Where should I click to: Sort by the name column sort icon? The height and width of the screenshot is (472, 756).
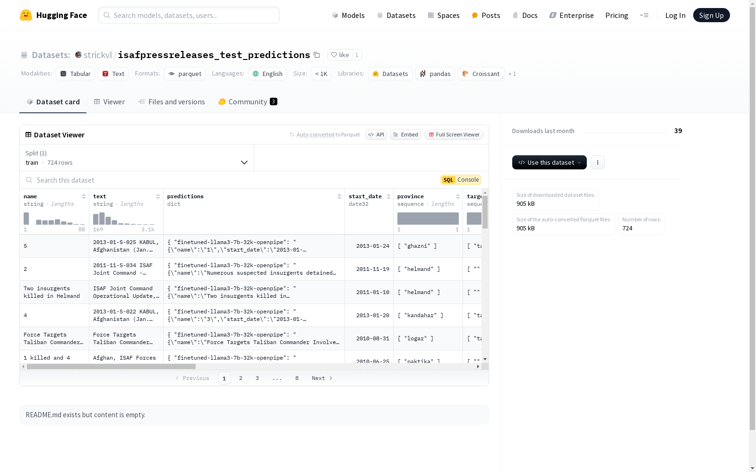pos(84,196)
